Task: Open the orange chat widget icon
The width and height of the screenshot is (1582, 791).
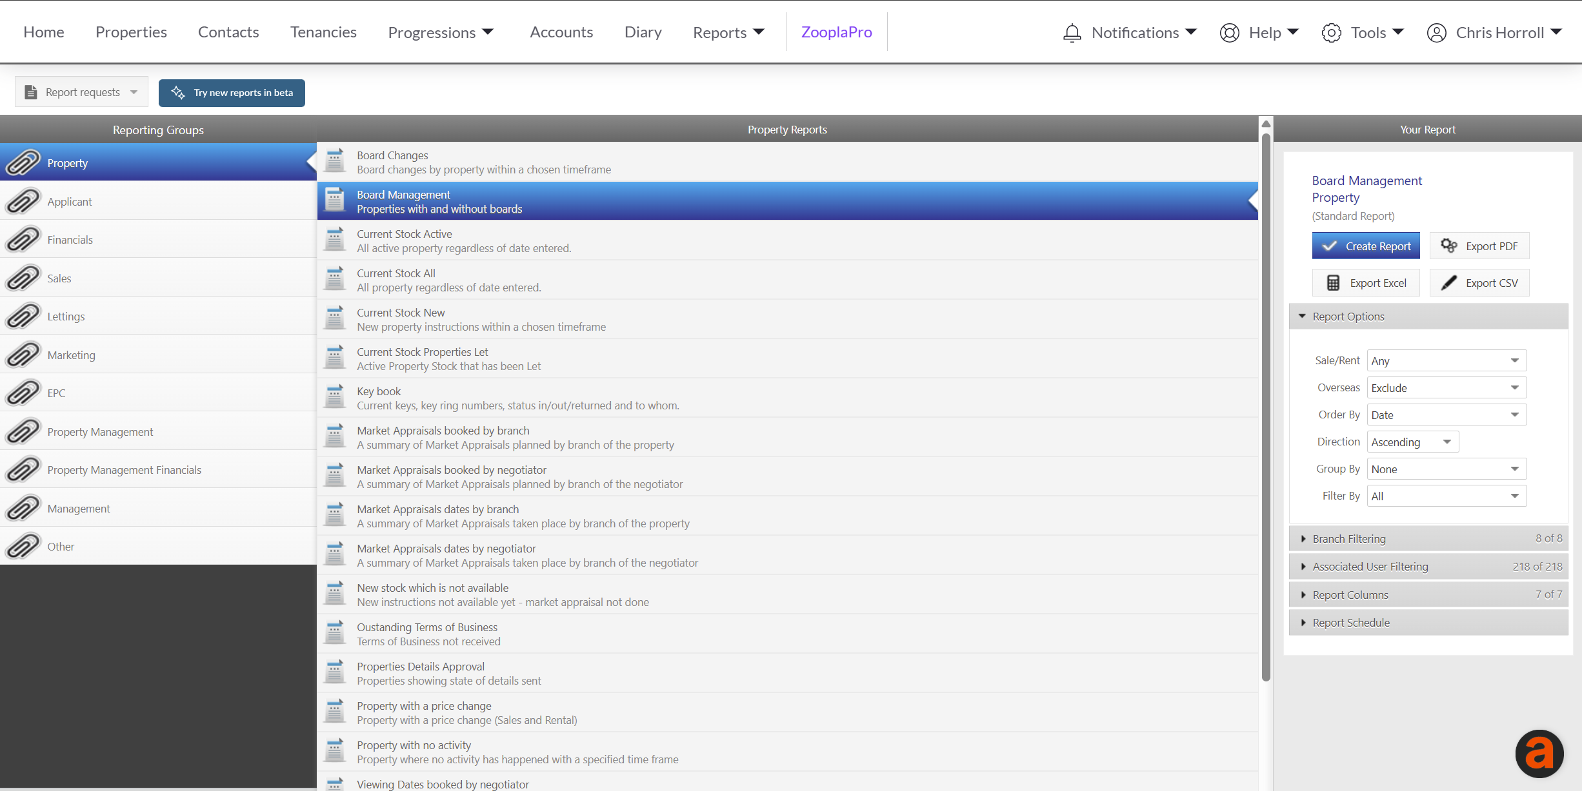Action: coord(1539,754)
